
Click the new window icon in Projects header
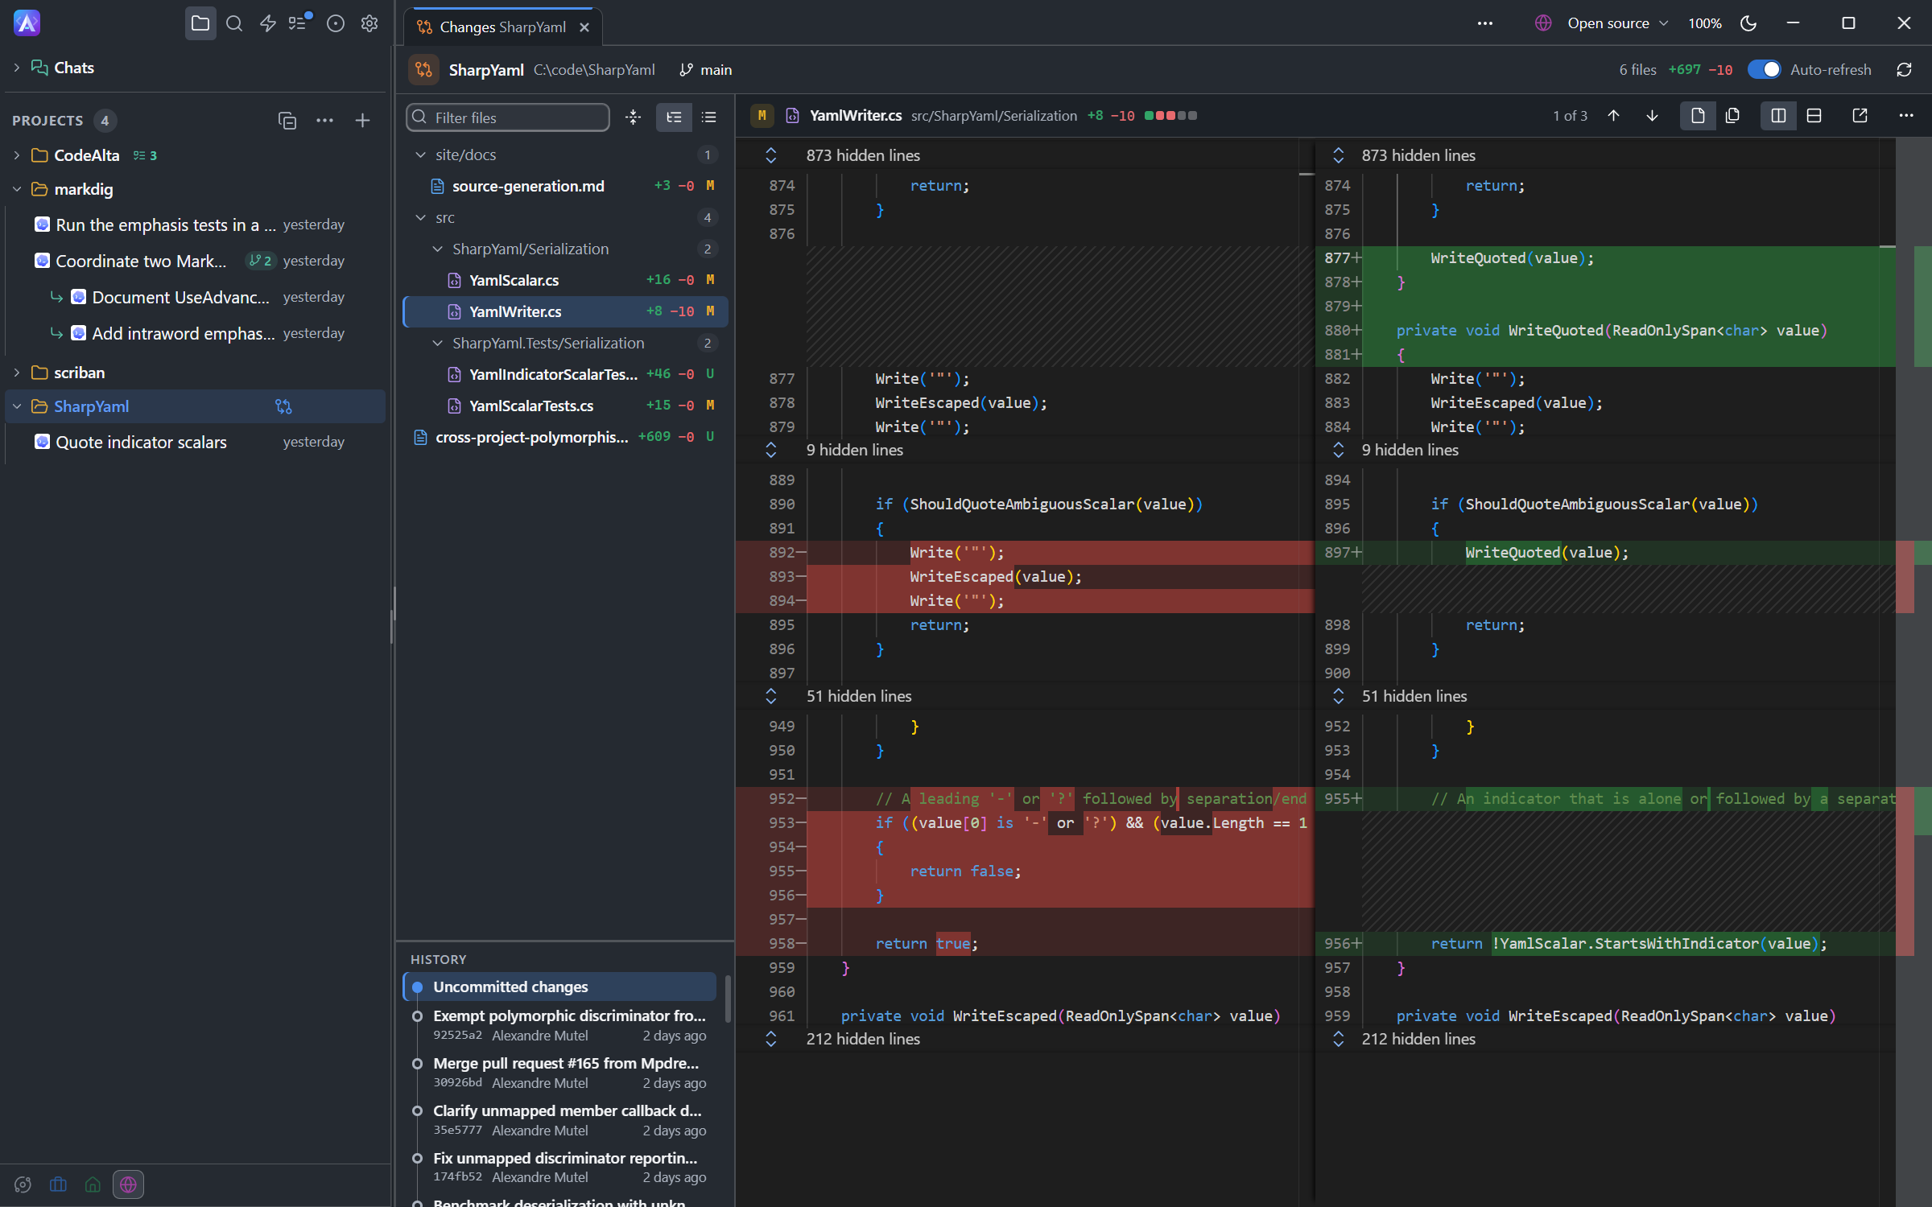(287, 121)
